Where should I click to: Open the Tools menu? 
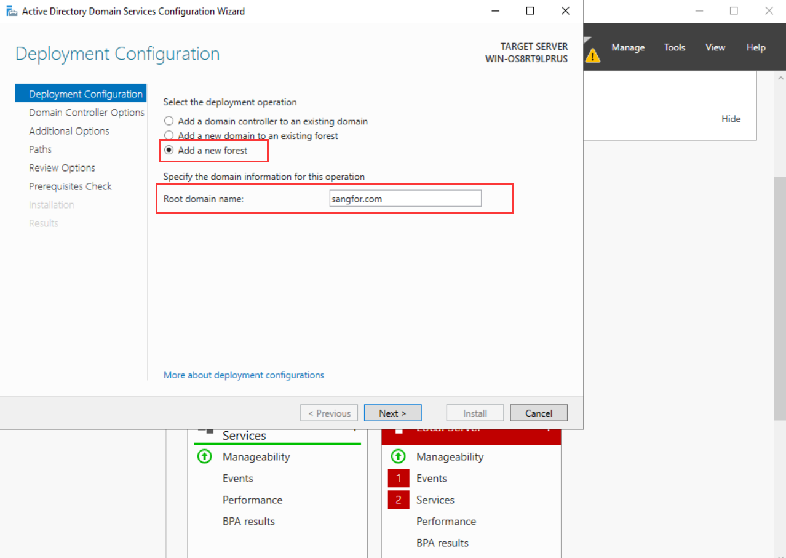coord(674,47)
